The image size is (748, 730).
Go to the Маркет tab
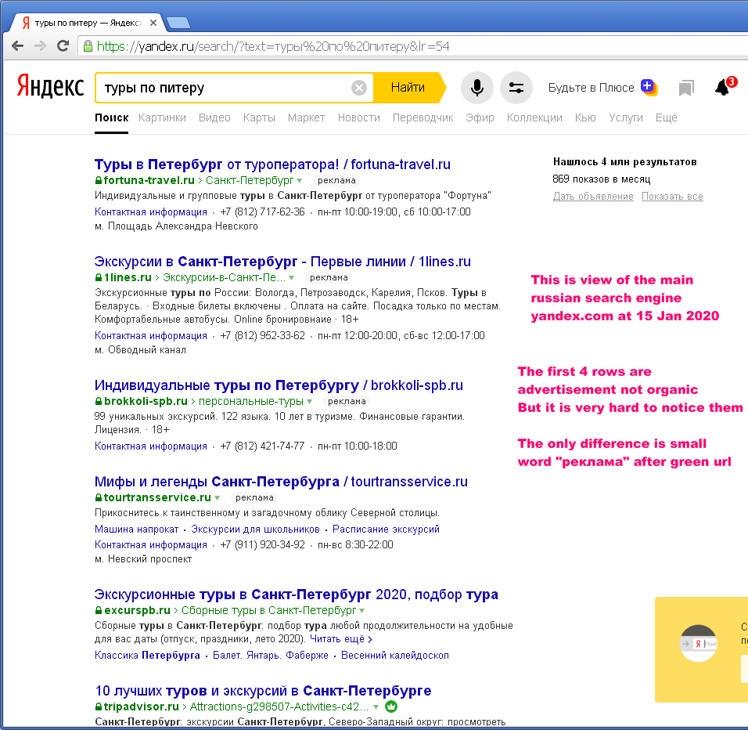tap(306, 117)
